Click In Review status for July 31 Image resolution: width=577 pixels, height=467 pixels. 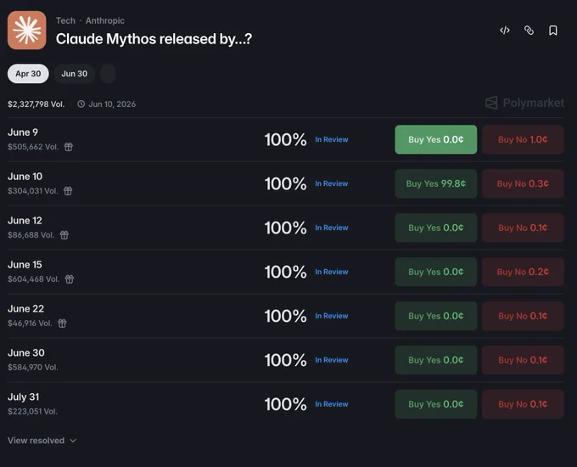tap(332, 404)
